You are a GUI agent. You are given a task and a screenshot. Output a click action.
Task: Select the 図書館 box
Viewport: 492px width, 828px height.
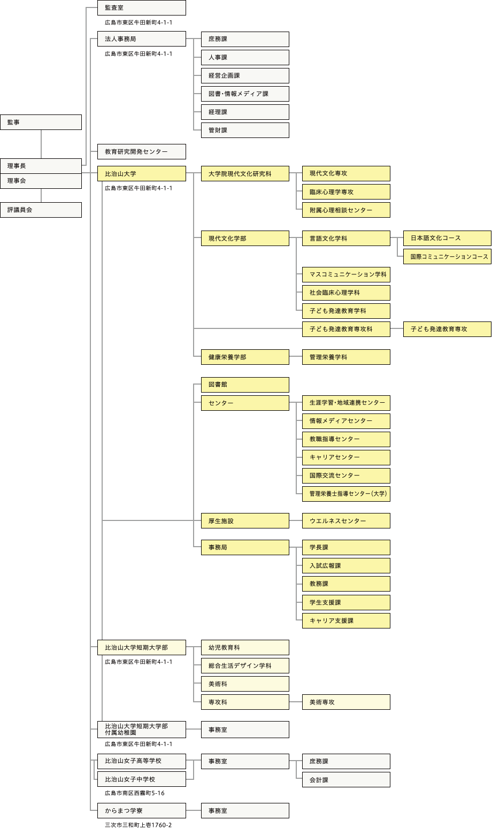(x=245, y=385)
